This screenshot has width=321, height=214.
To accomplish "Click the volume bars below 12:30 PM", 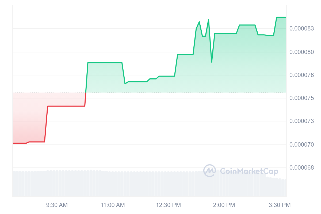I will coord(168,185).
